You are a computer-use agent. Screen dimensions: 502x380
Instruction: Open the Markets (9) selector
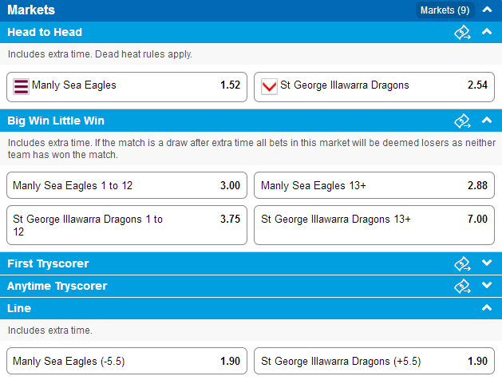pyautogui.click(x=445, y=10)
